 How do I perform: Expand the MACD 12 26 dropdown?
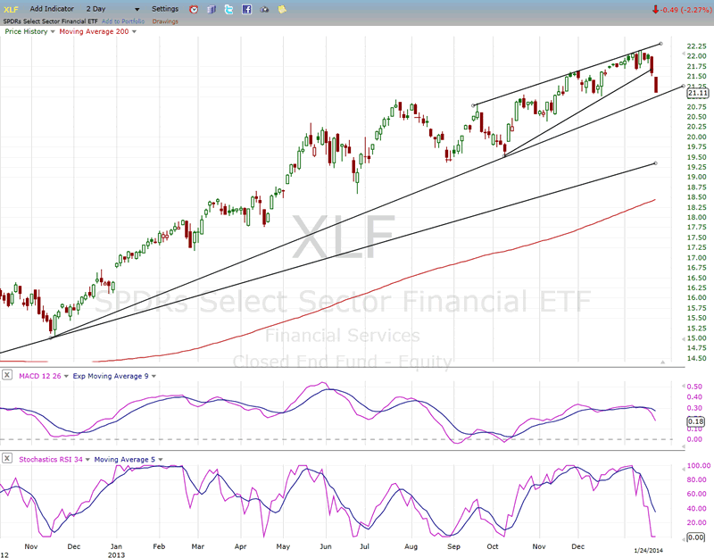click(x=66, y=376)
